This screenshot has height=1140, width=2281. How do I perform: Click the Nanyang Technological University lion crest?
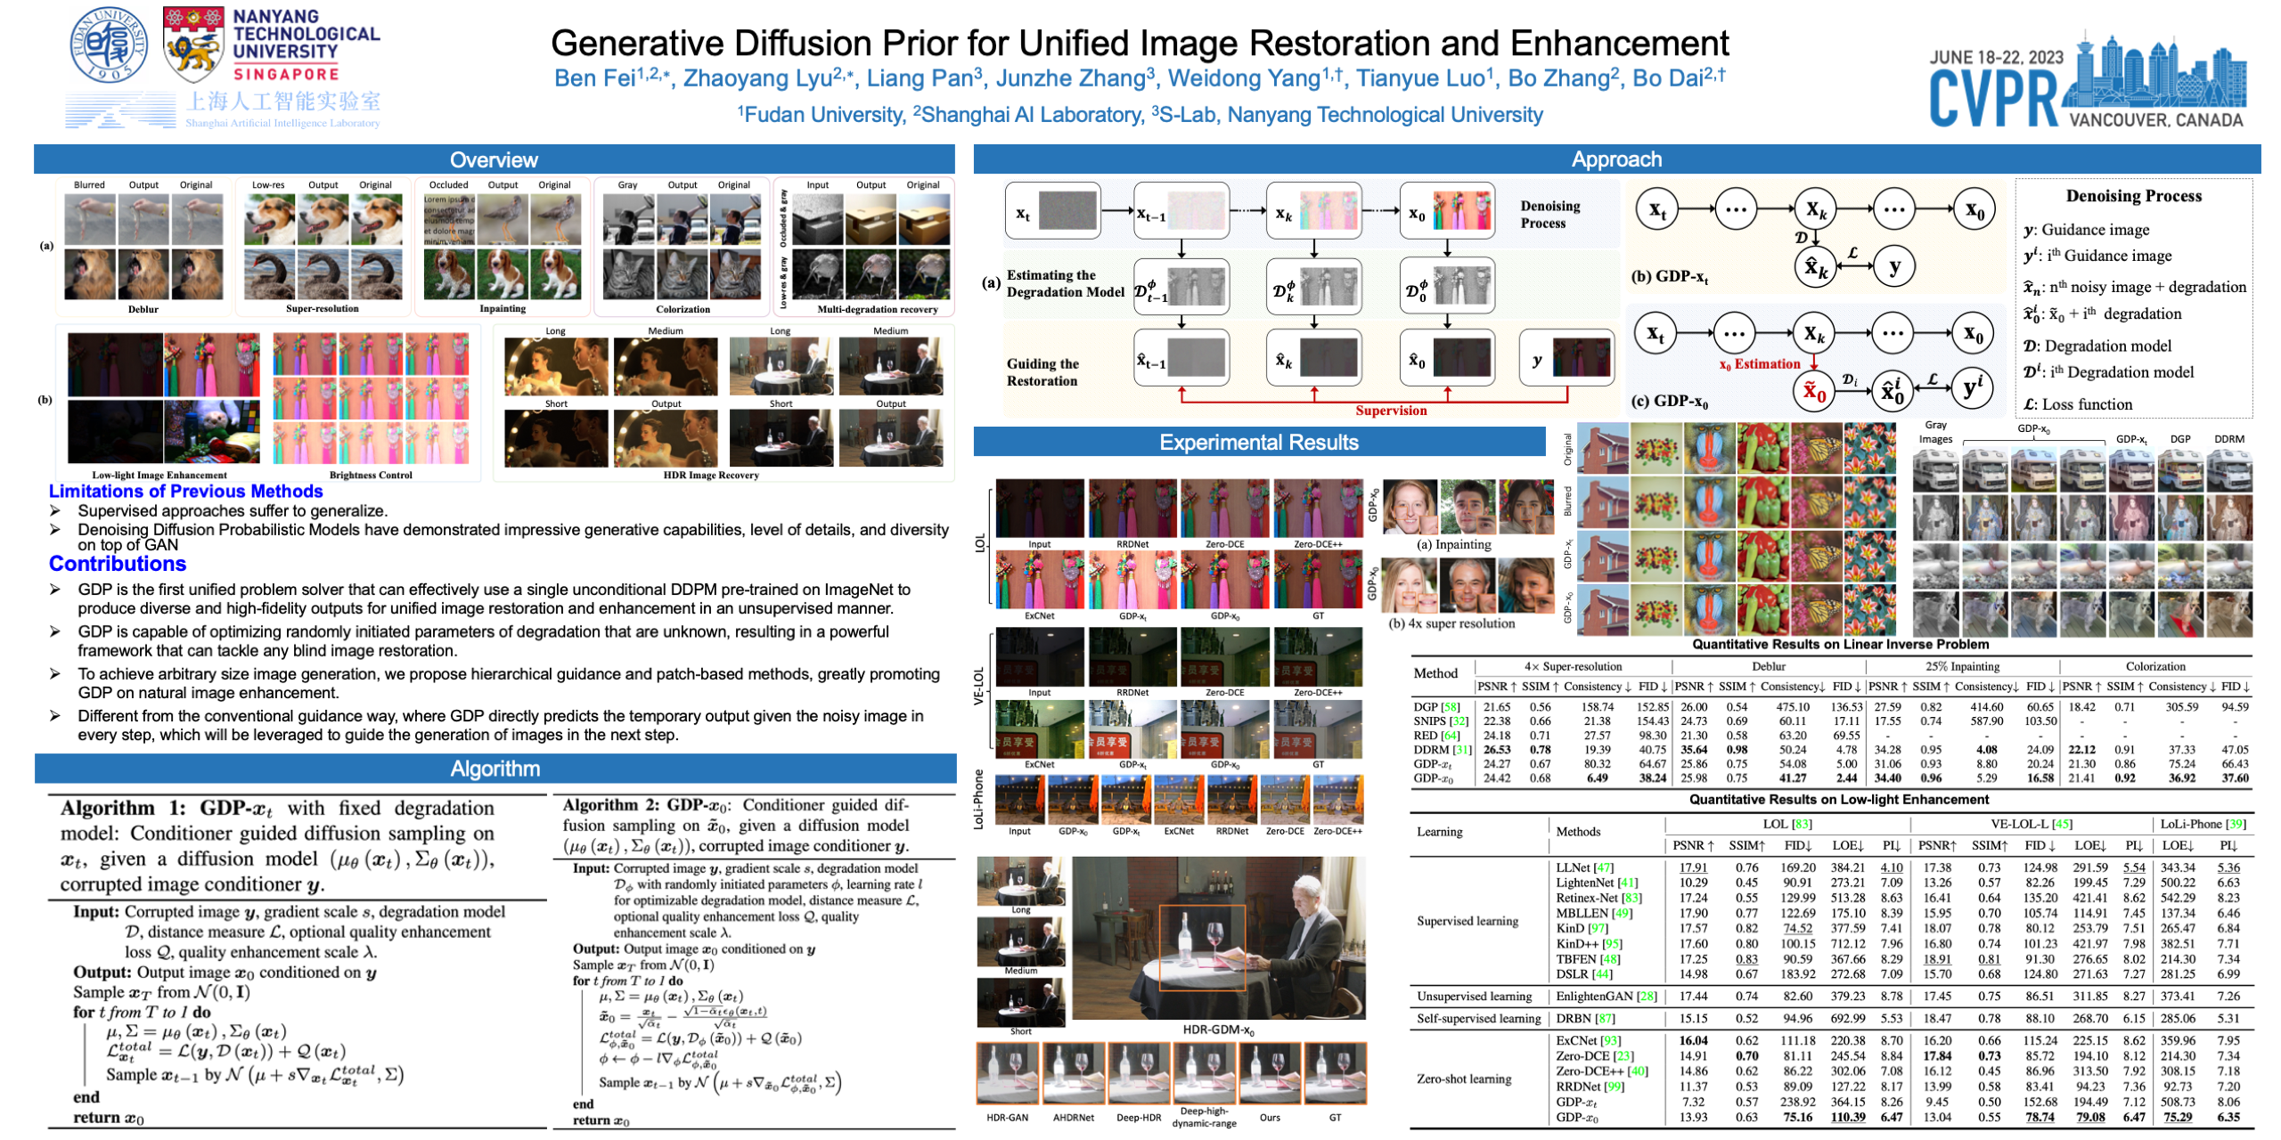[x=192, y=45]
